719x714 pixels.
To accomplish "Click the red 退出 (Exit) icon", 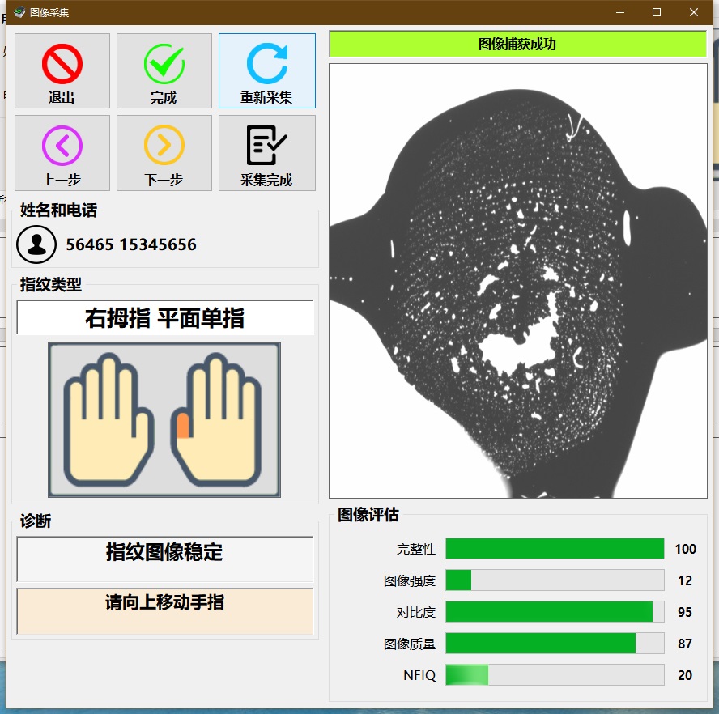I will pyautogui.click(x=62, y=64).
